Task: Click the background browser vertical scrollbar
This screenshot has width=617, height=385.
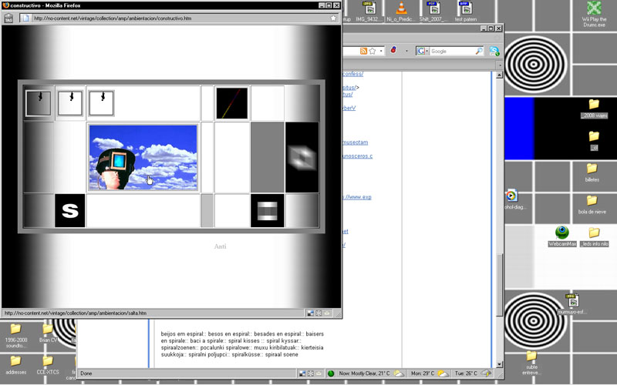Action: pos(497,192)
